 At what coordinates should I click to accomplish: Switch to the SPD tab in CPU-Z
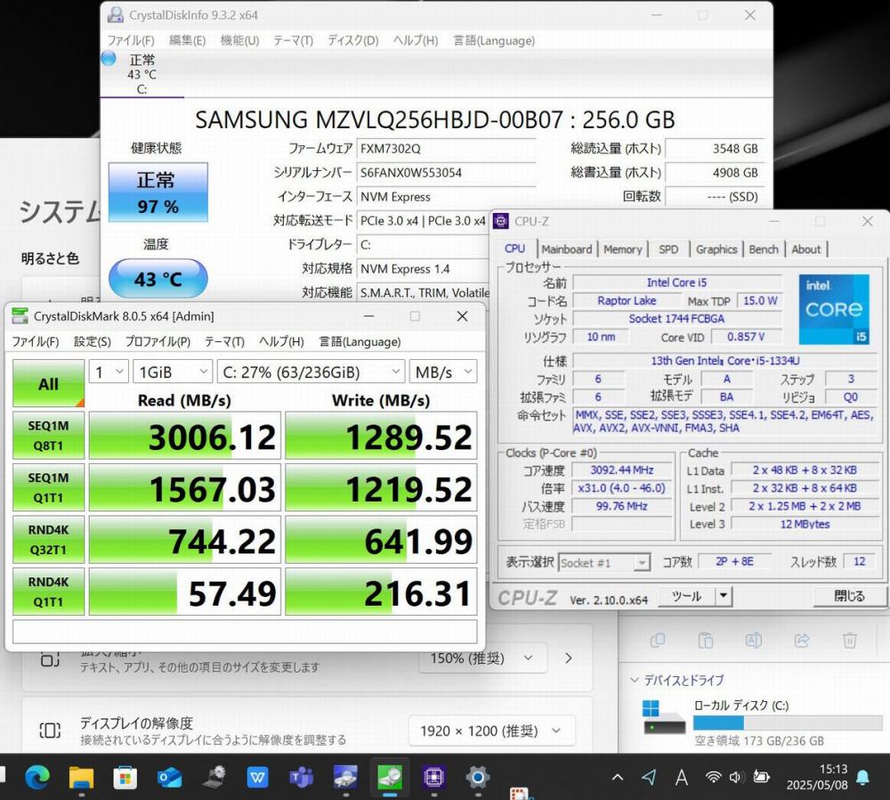(668, 249)
